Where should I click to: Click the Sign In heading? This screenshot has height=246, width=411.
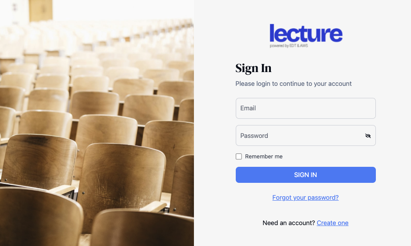[253, 68]
